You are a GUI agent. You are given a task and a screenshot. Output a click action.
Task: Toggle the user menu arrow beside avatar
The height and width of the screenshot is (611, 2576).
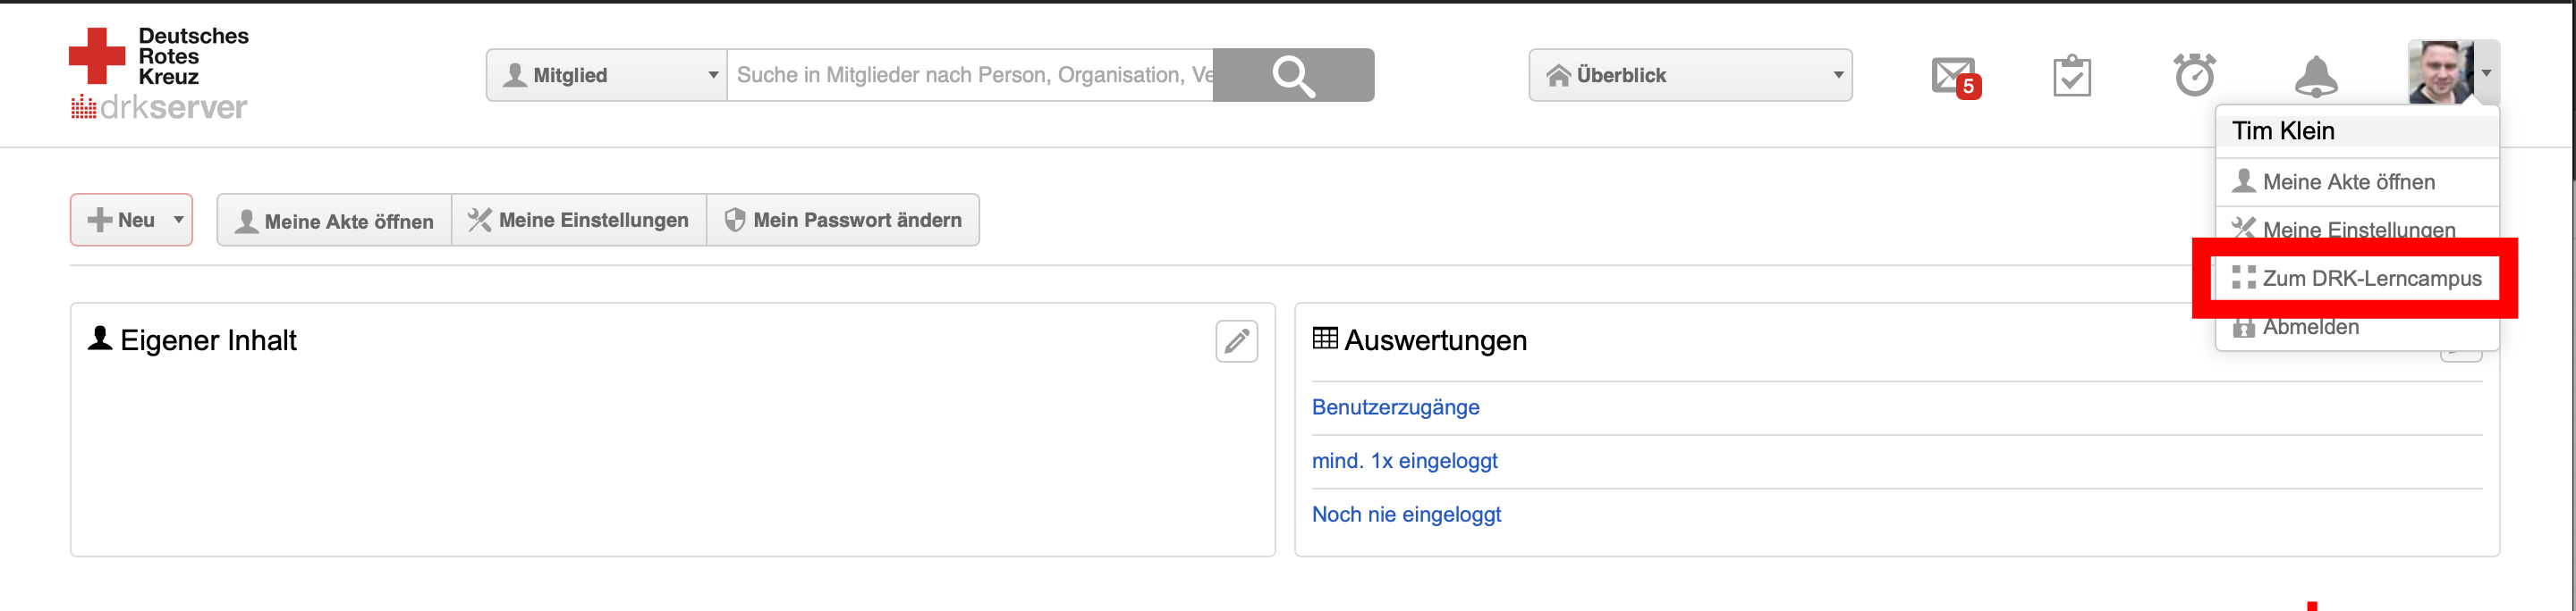coord(2486,73)
